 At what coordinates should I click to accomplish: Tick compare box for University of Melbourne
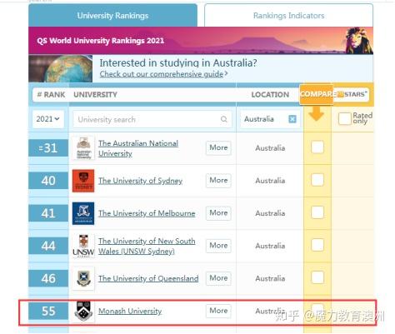tap(317, 212)
